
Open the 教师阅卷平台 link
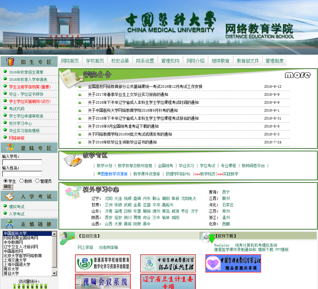tap(253, 166)
